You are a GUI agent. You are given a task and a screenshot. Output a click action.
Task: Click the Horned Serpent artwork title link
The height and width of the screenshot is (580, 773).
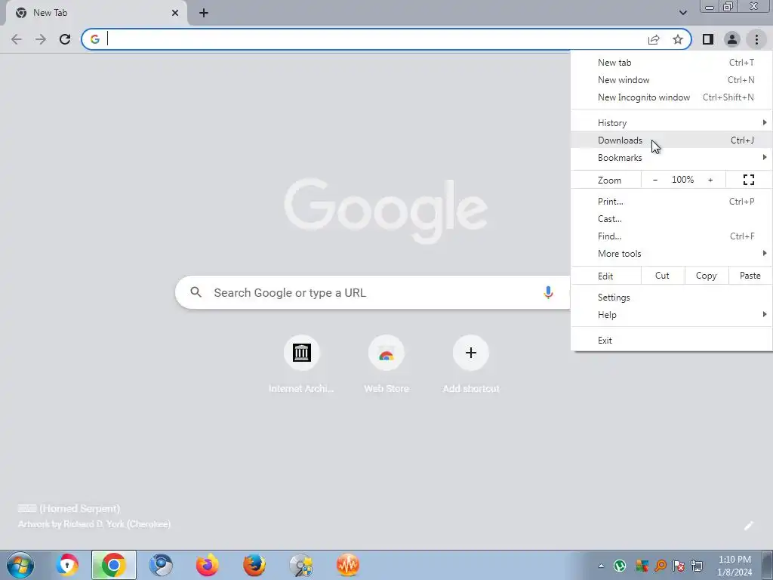click(x=69, y=508)
